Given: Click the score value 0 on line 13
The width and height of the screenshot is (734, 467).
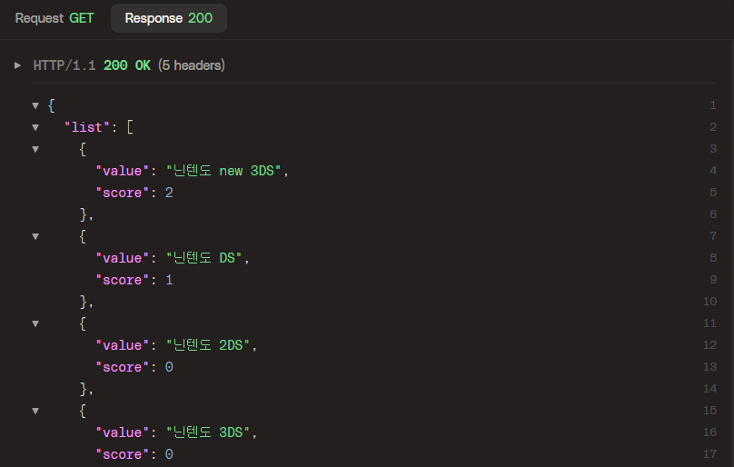Looking at the screenshot, I should [x=169, y=367].
